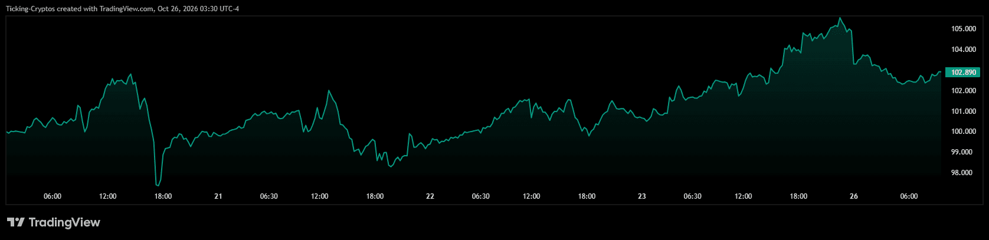The height and width of the screenshot is (240, 989).
Task: Select the 102.000 price scale label
Action: click(x=963, y=91)
